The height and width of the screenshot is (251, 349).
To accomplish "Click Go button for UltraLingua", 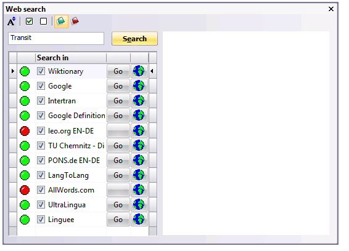I will pos(118,205).
